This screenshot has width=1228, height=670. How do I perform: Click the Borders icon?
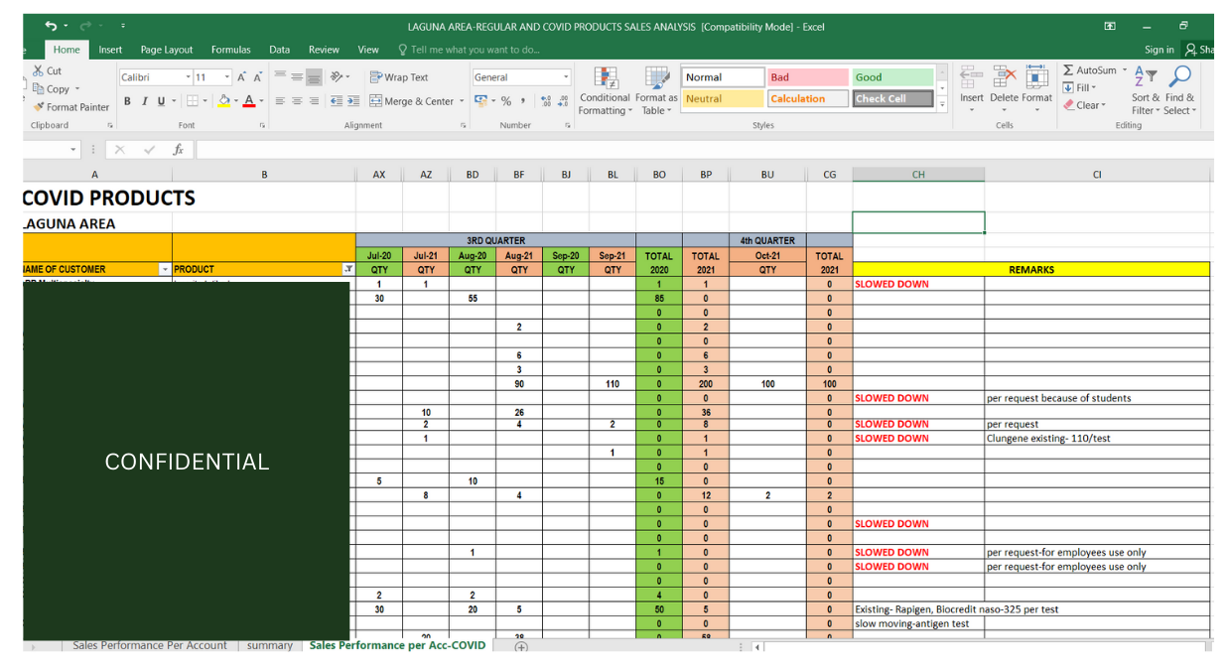pos(191,101)
